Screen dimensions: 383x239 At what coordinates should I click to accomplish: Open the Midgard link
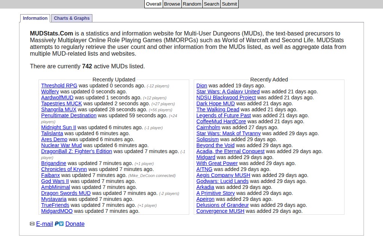coord(206,157)
